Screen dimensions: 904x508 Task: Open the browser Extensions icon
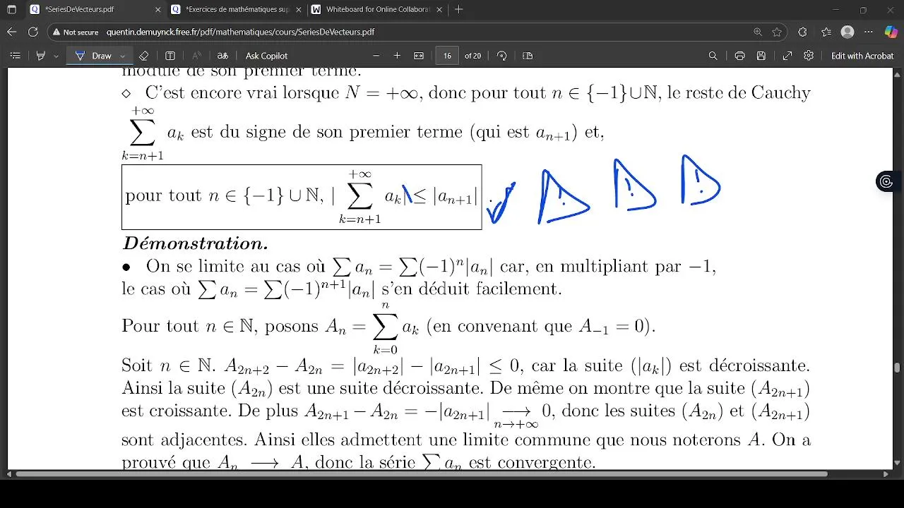pos(802,32)
